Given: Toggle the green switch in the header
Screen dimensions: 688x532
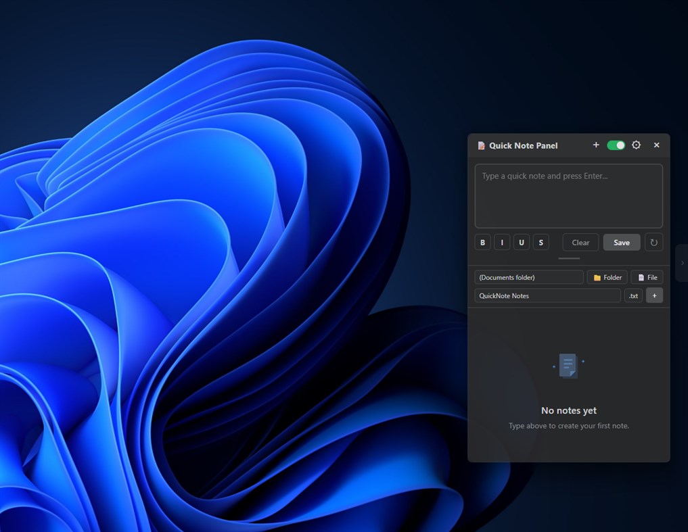Looking at the screenshot, I should coord(616,145).
